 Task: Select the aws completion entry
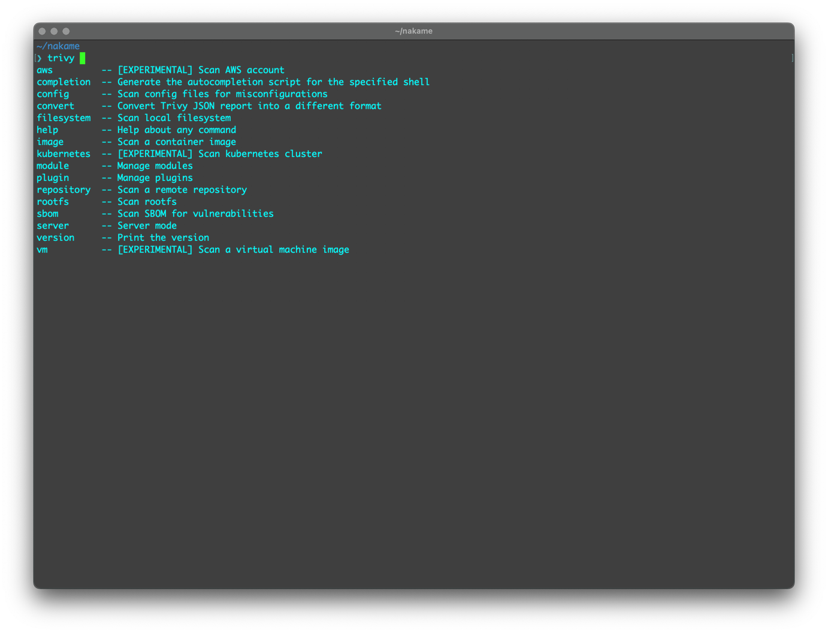point(45,70)
